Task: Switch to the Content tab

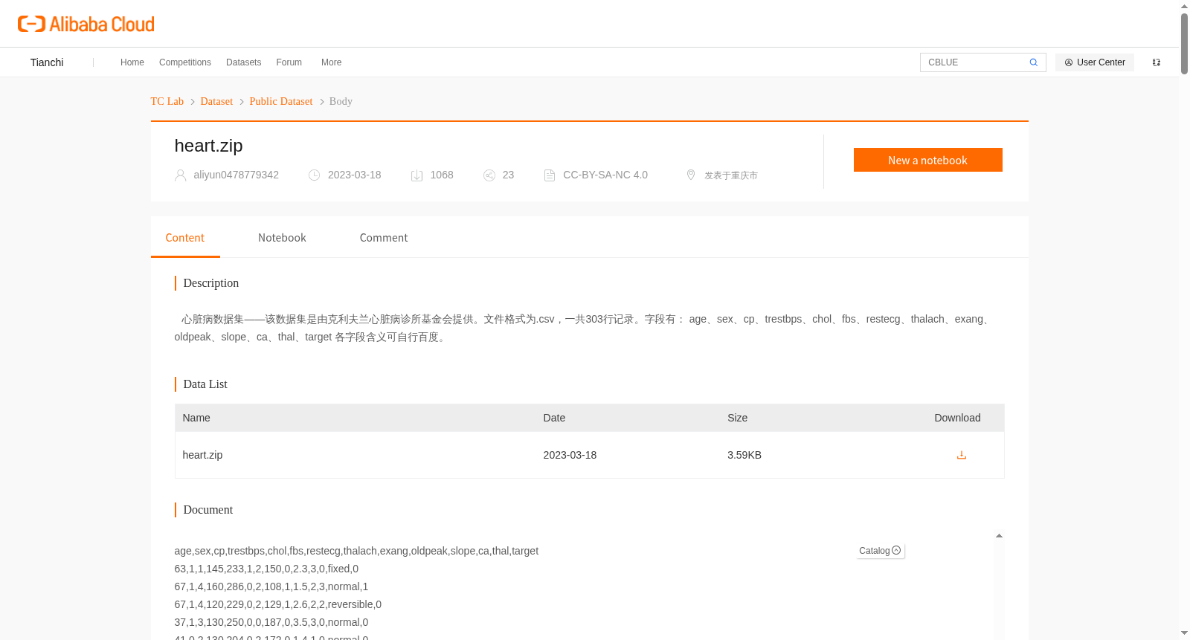Action: click(x=185, y=238)
